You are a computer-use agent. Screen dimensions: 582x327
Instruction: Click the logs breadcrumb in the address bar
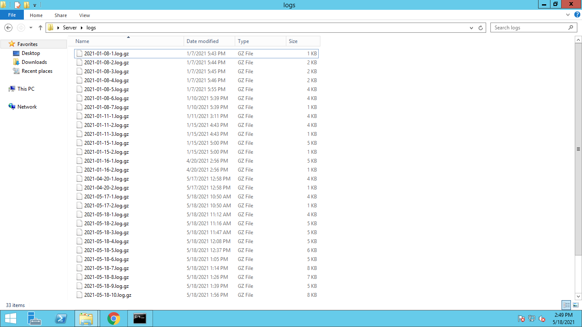click(x=91, y=28)
